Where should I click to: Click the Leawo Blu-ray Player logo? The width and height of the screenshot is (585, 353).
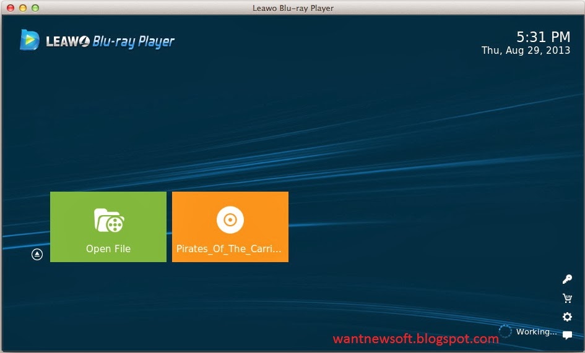pos(97,40)
